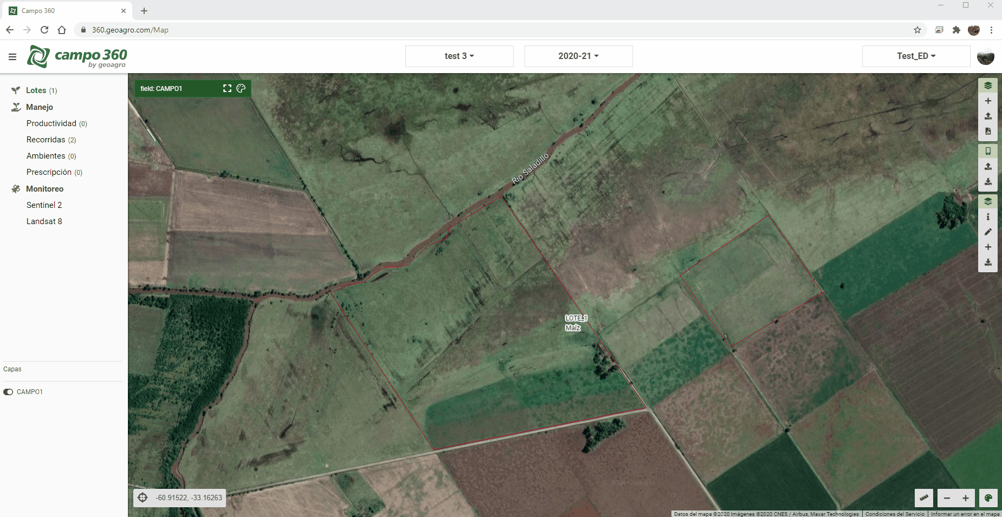Open the 2020-21 season dropdown
This screenshot has height=517, width=1002.
(x=579, y=56)
